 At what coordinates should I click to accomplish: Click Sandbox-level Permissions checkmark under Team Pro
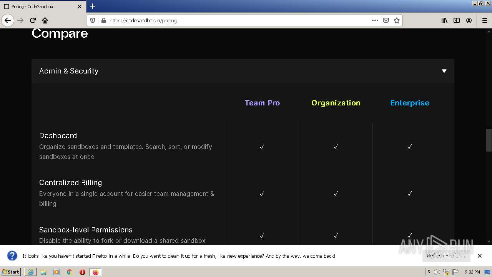click(x=262, y=235)
